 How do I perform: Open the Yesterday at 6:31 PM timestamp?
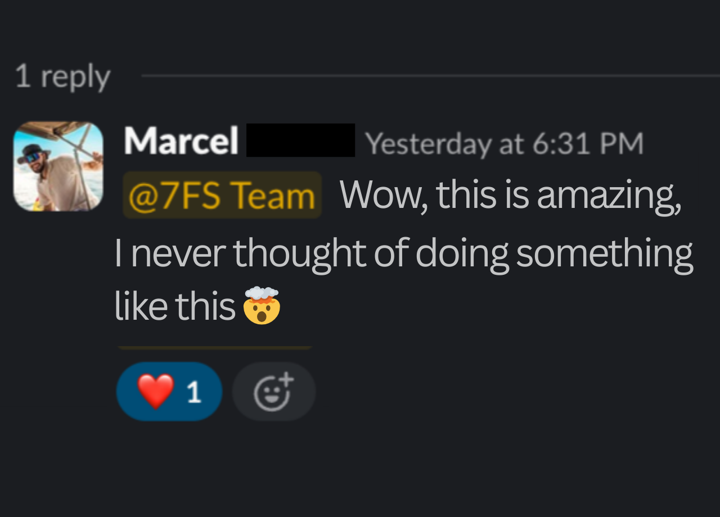504,143
